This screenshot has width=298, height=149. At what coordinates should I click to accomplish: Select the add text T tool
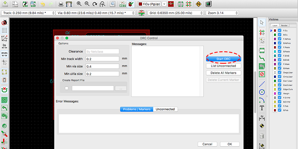click(x=262, y=108)
